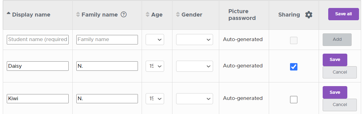
Task: Select the Kiwi display name field
Action: (x=38, y=99)
